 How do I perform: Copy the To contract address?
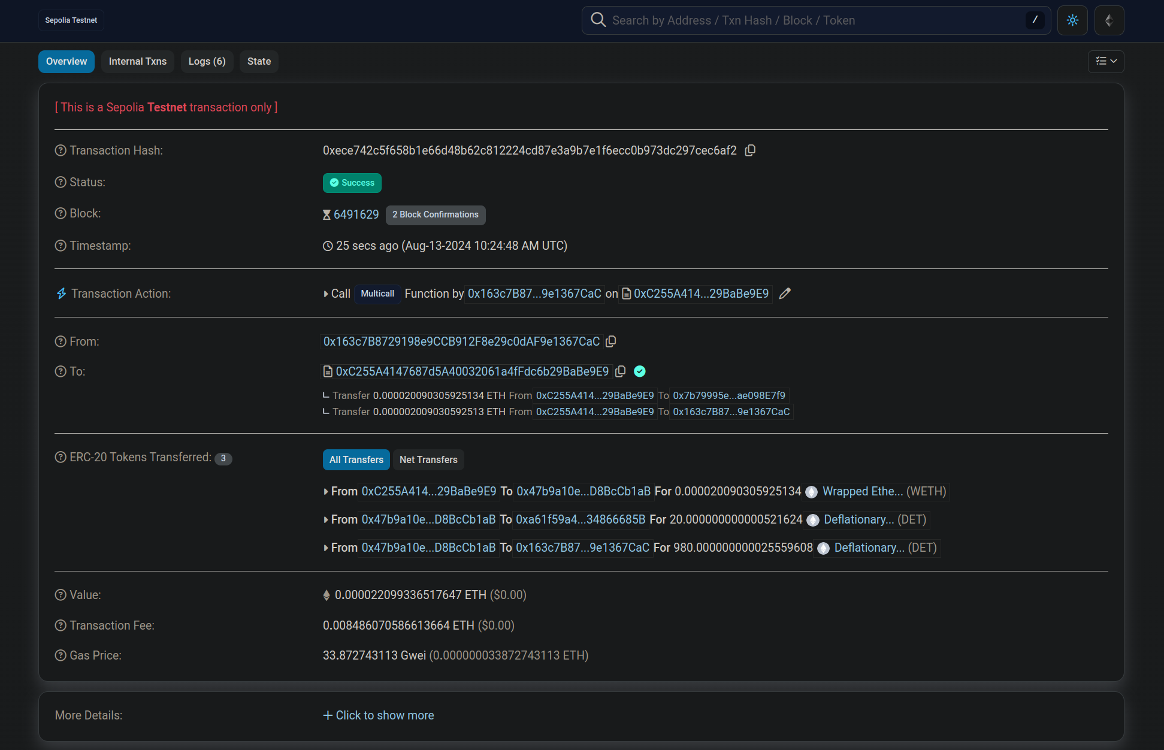[x=621, y=371]
